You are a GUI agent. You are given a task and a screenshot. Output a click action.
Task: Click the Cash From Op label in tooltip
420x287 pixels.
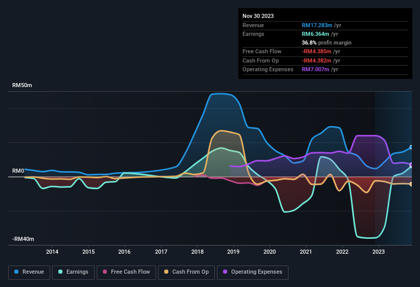260,60
